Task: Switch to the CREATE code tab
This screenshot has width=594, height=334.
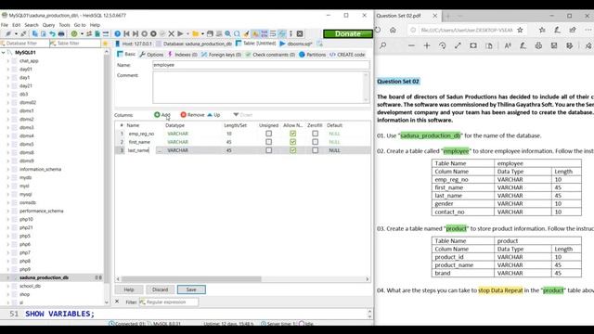Action: click(347, 55)
